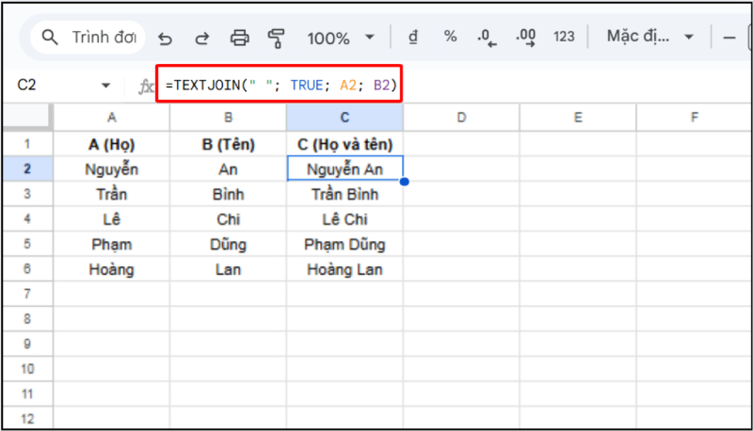753x431 pixels.
Task: Click cell 'A (Họ)'
Action: 111,144
